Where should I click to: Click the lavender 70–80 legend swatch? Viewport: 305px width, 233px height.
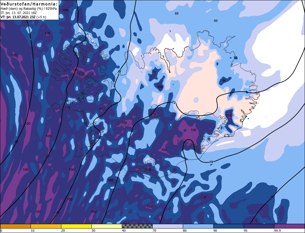point(168,226)
